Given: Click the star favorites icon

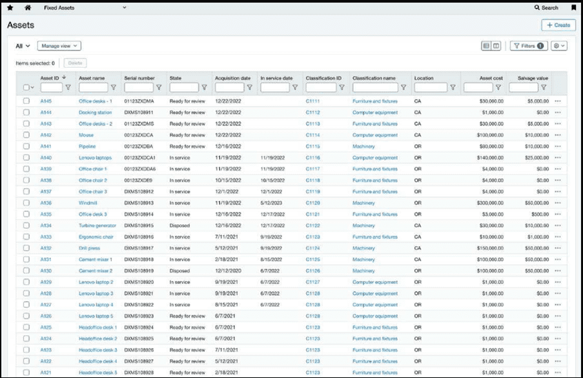Looking at the screenshot, I should tap(10, 8).
